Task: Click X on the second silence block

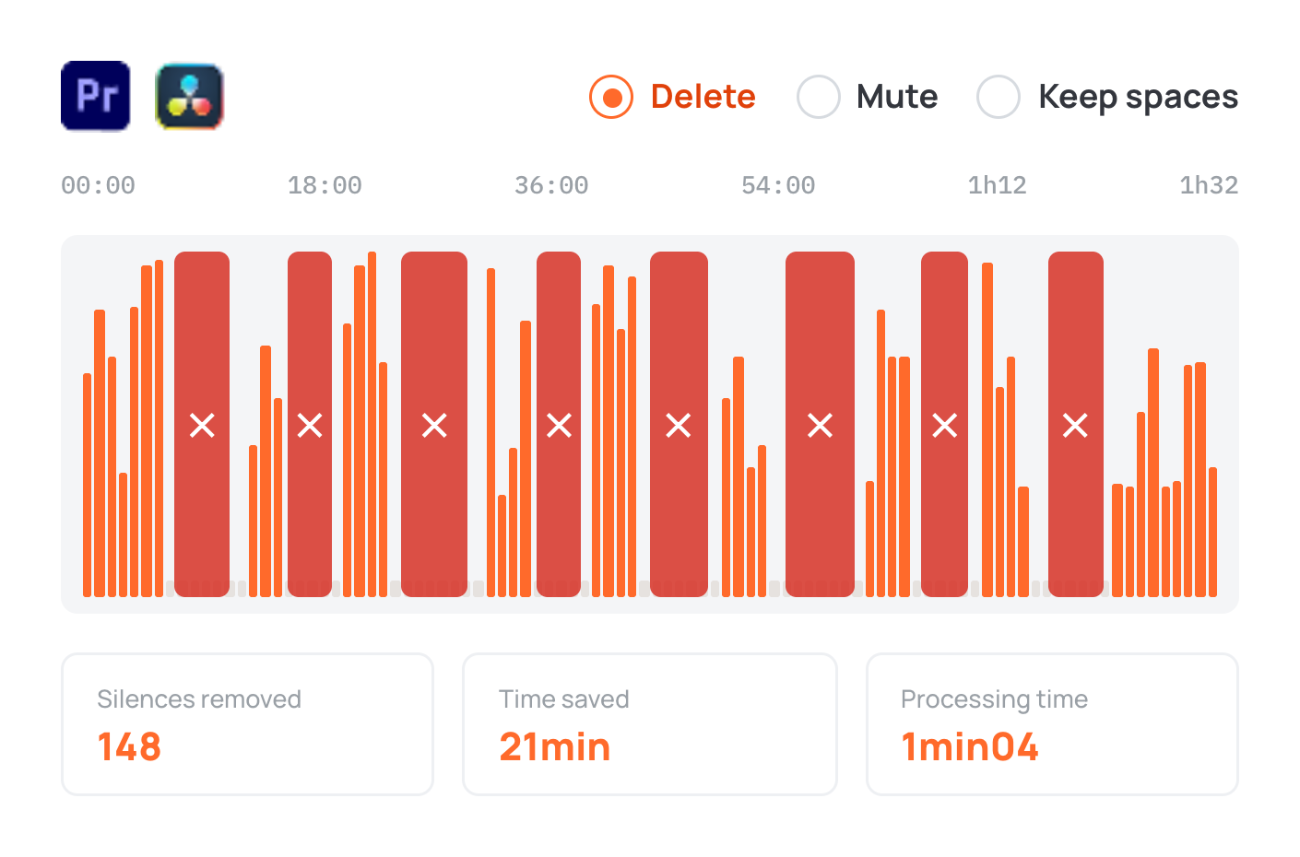Action: pos(310,425)
